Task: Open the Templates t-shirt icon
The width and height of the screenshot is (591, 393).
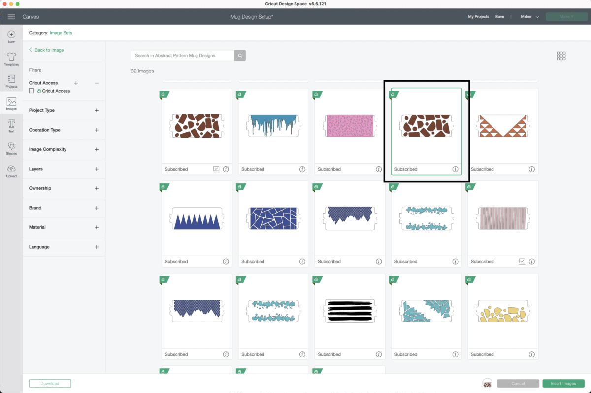Action: click(11, 57)
